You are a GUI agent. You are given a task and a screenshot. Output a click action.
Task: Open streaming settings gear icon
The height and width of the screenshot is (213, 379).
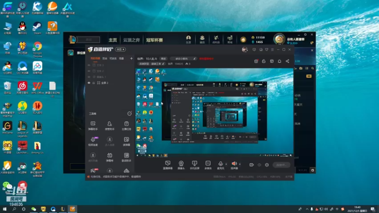tap(267, 165)
